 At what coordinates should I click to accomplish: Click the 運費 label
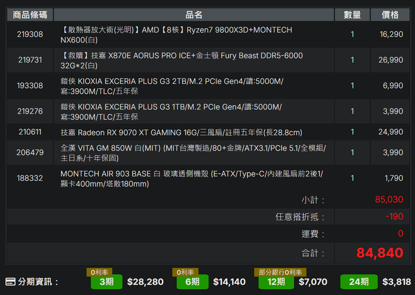313,234
